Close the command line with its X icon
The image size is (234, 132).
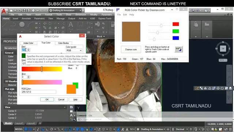click(75, 115)
